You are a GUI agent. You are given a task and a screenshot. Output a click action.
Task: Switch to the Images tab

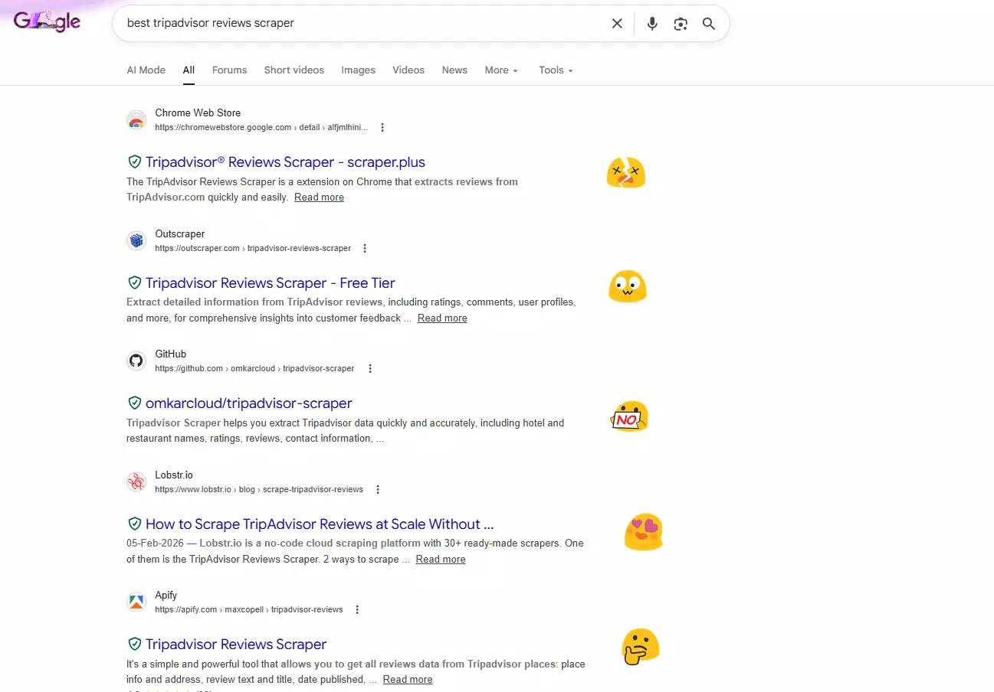[358, 70]
